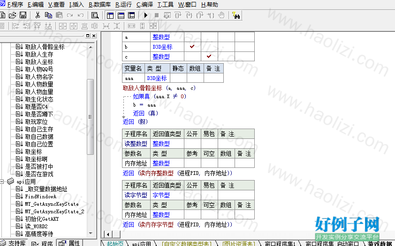The height and width of the screenshot is (246, 395).
Task: Select 取是否C4 in the tree
Action: tap(36, 107)
